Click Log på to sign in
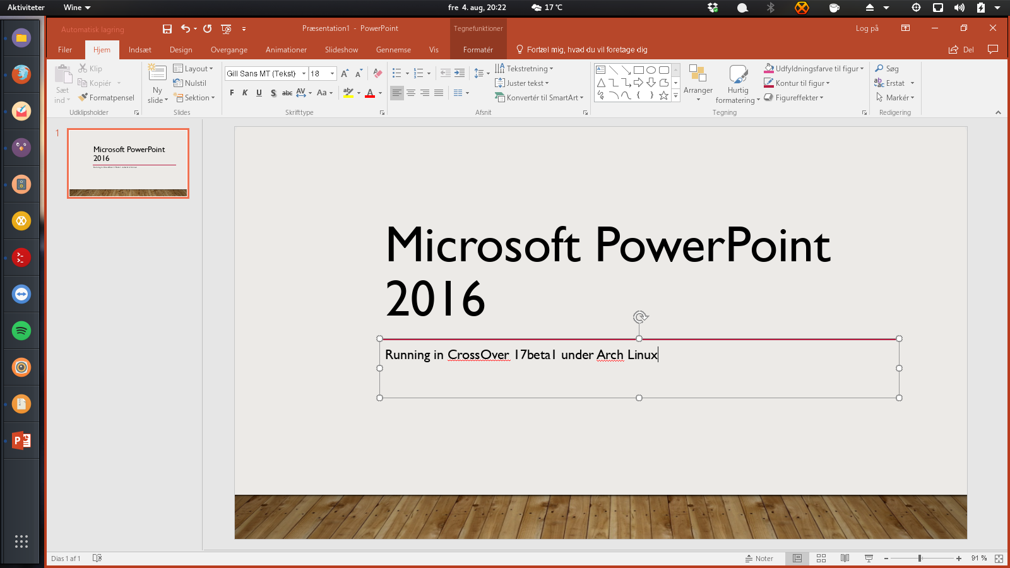The width and height of the screenshot is (1010, 568). pyautogui.click(x=867, y=28)
